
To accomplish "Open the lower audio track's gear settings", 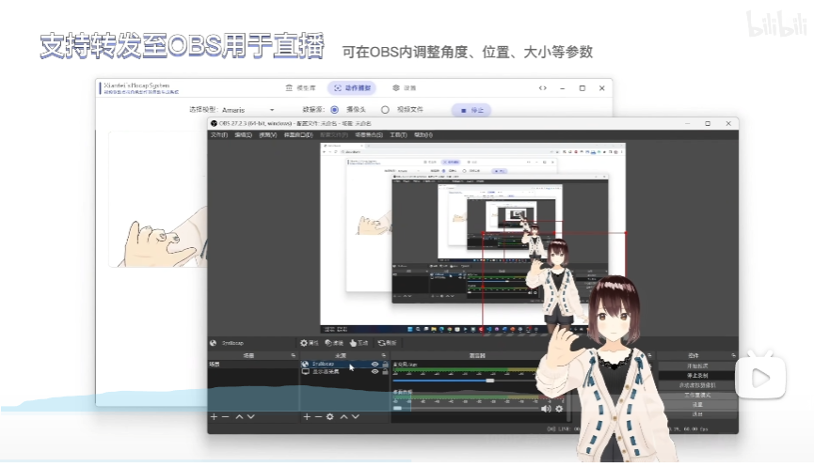I will [559, 409].
